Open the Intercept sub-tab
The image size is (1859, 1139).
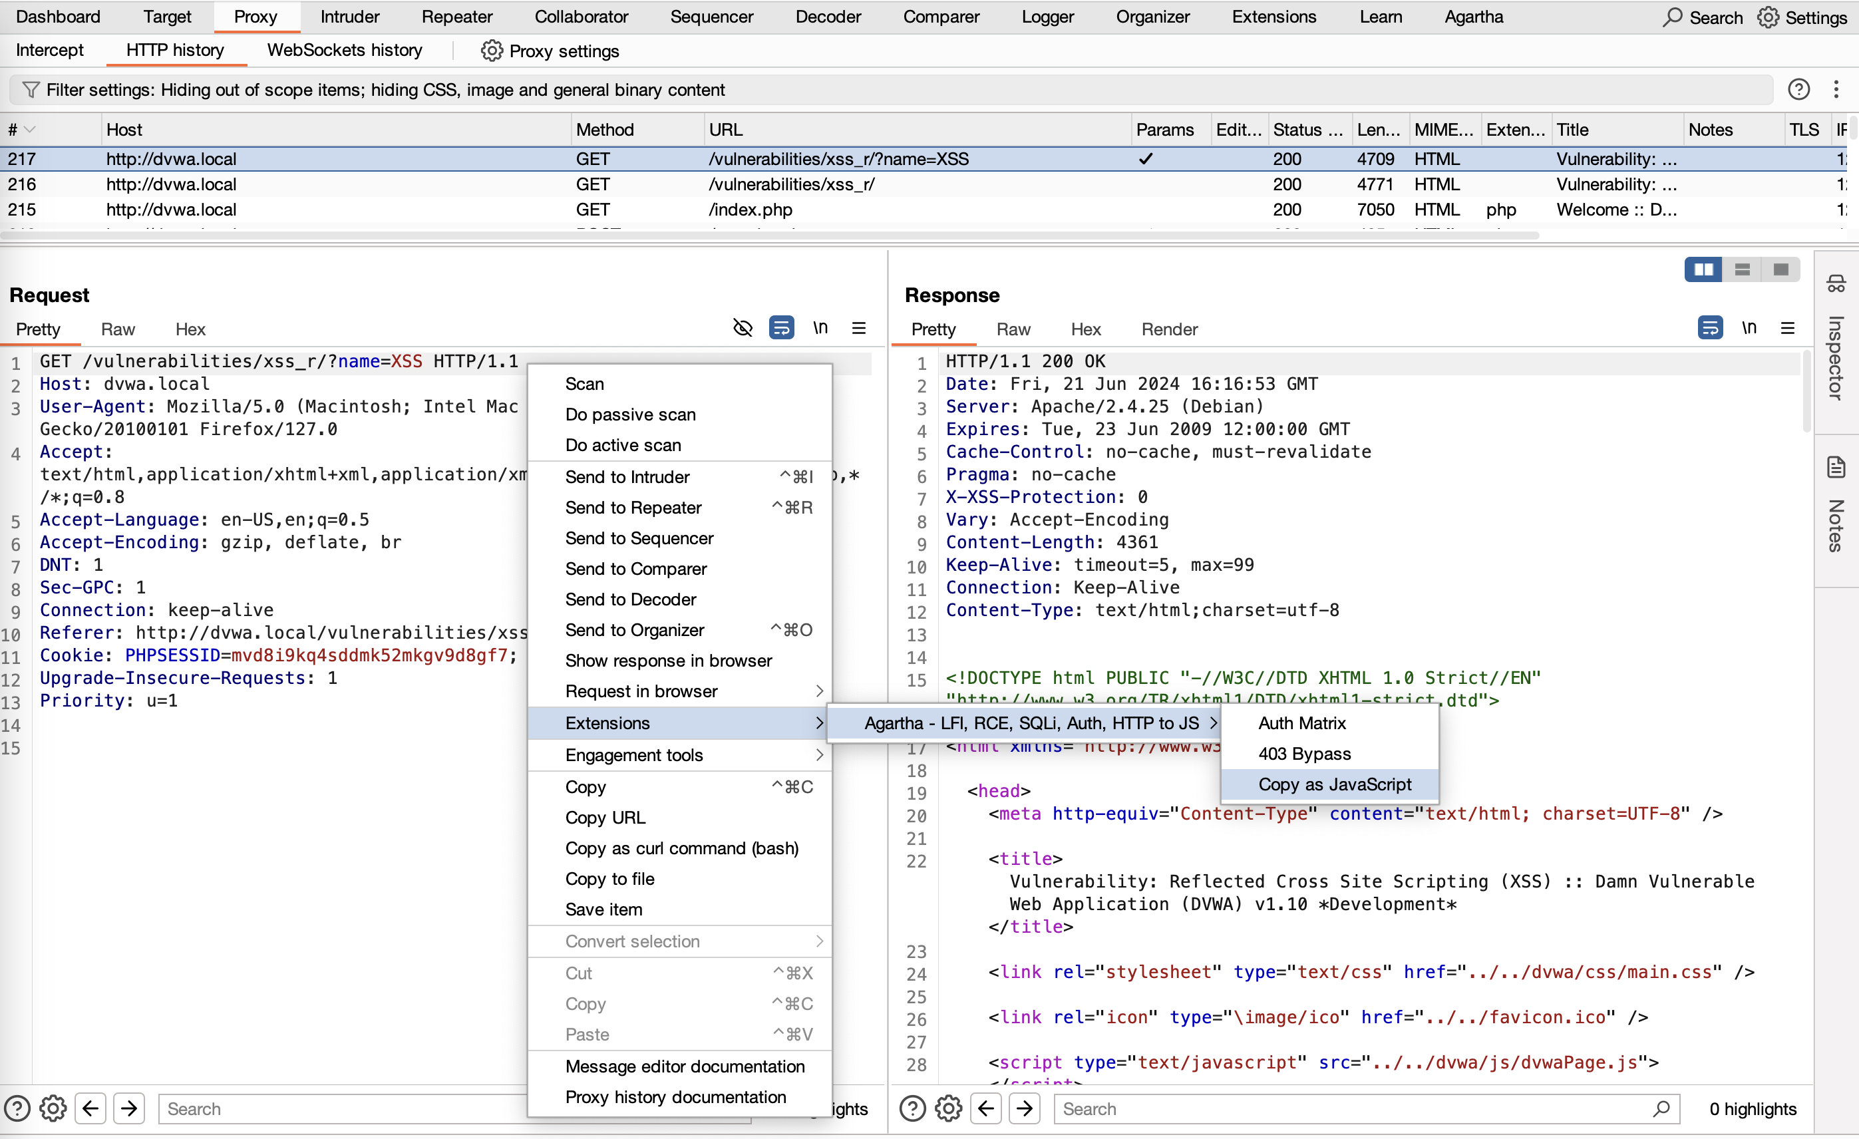50,50
